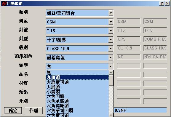Click the first CSM code field

tap(128, 21)
